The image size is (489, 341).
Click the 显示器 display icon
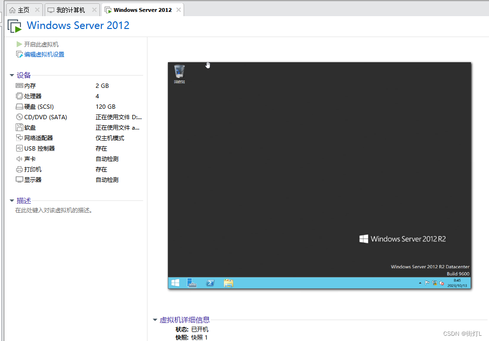pos(20,180)
